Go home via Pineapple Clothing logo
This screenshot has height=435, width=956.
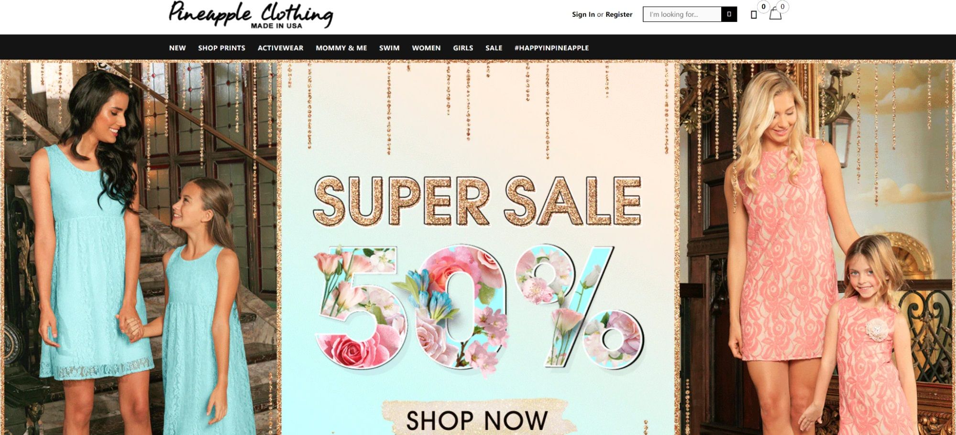(x=251, y=15)
